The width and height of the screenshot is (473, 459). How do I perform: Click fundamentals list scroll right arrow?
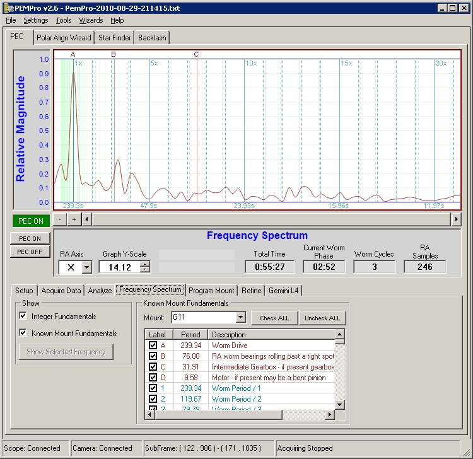330,415
